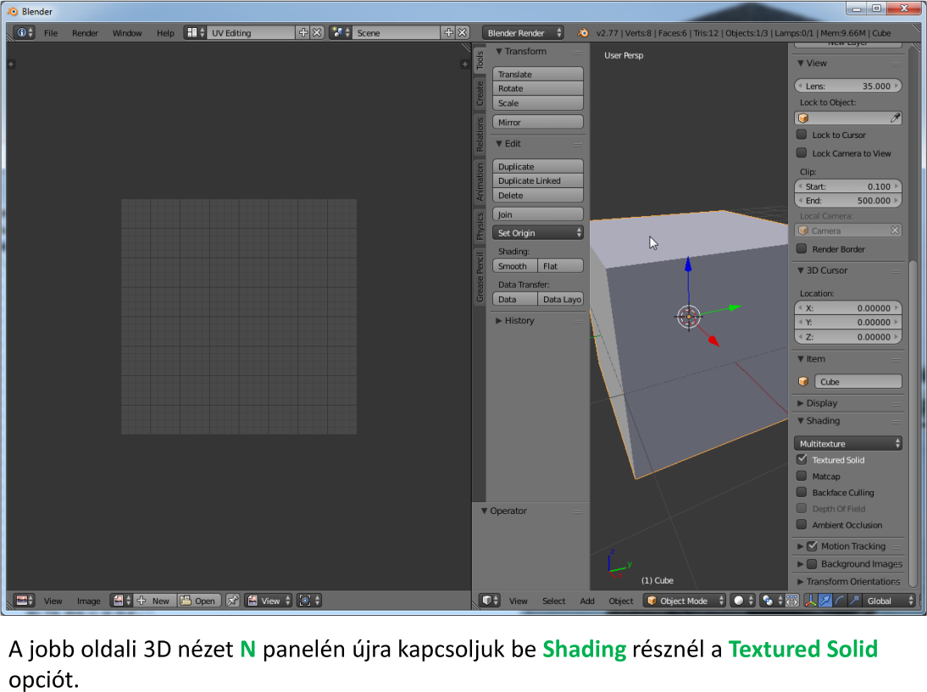The width and height of the screenshot is (927, 692).
Task: Add a new scene with plus icon
Action: tap(449, 32)
